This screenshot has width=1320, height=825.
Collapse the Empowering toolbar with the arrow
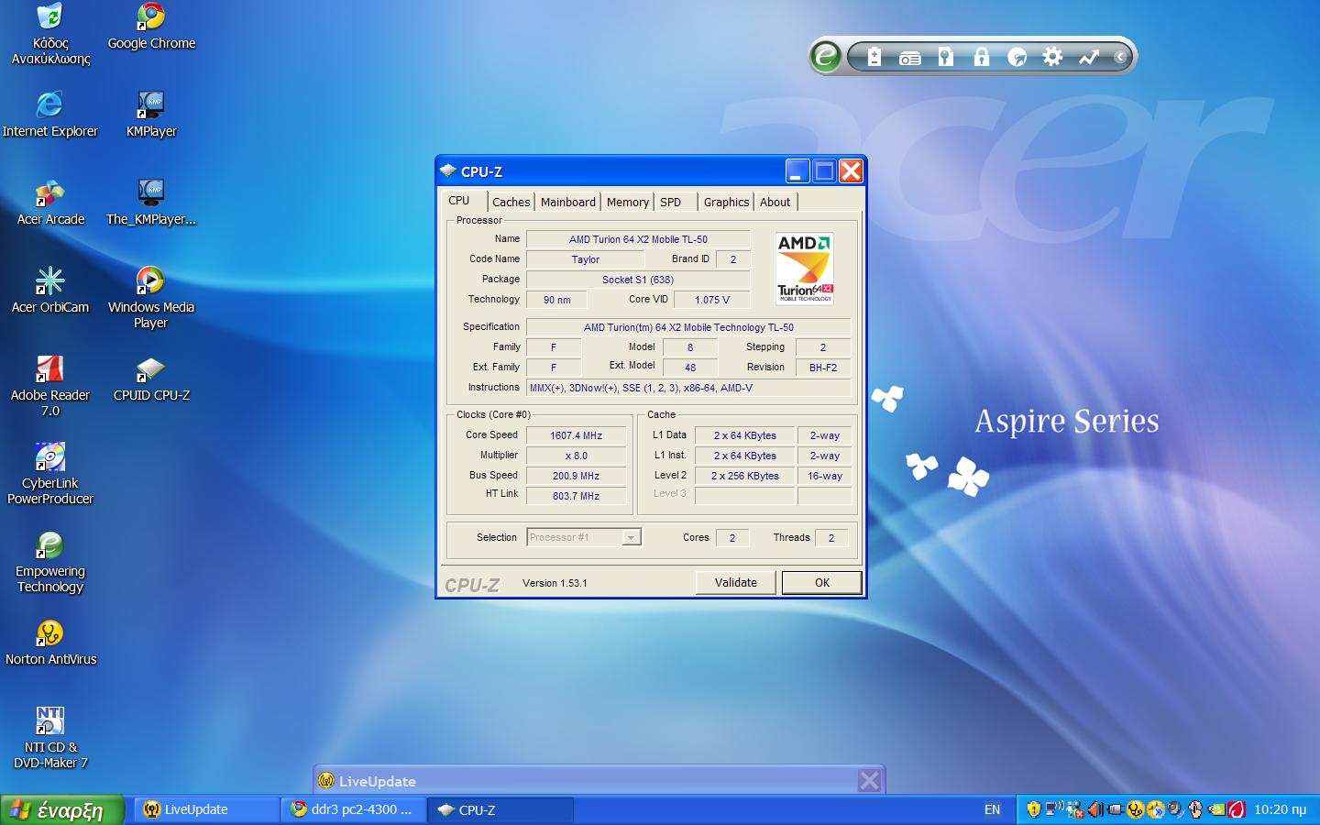1119,58
